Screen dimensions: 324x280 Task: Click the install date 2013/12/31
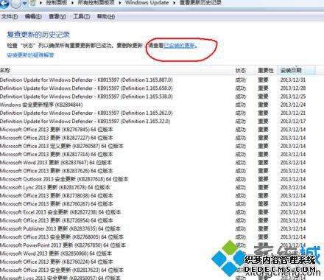(293, 80)
